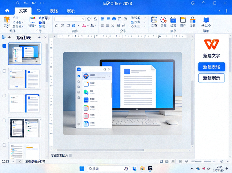
Task: Select the bar chart icon in the ribbon
Action: pos(73,25)
